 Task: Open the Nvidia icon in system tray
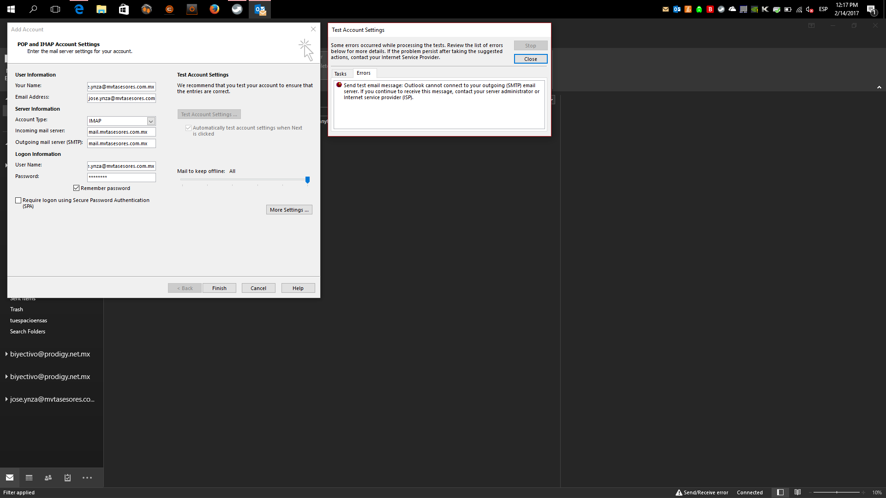(754, 9)
